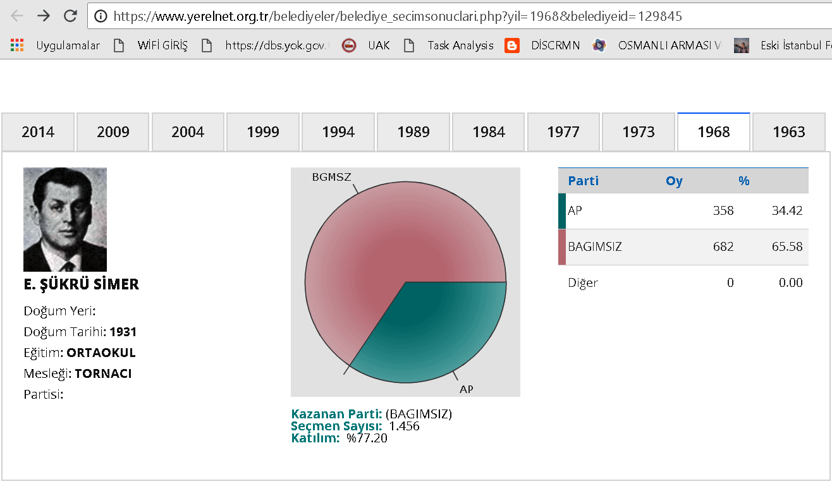Image resolution: width=832 pixels, height=491 pixels.
Task: Click the AP teal pie slice
Action: pos(436,329)
